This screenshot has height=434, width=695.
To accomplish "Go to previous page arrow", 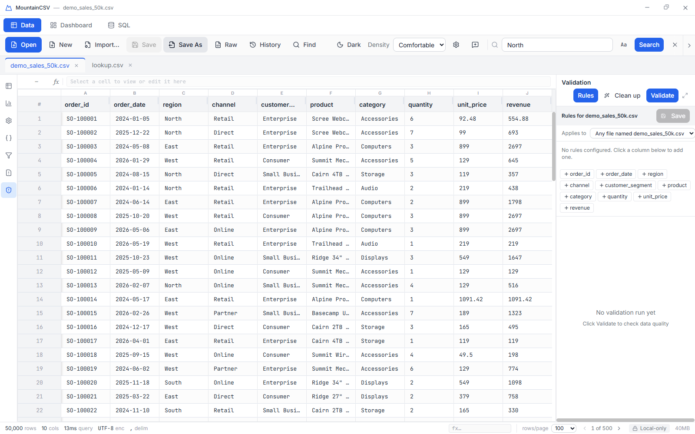I will click(585, 428).
